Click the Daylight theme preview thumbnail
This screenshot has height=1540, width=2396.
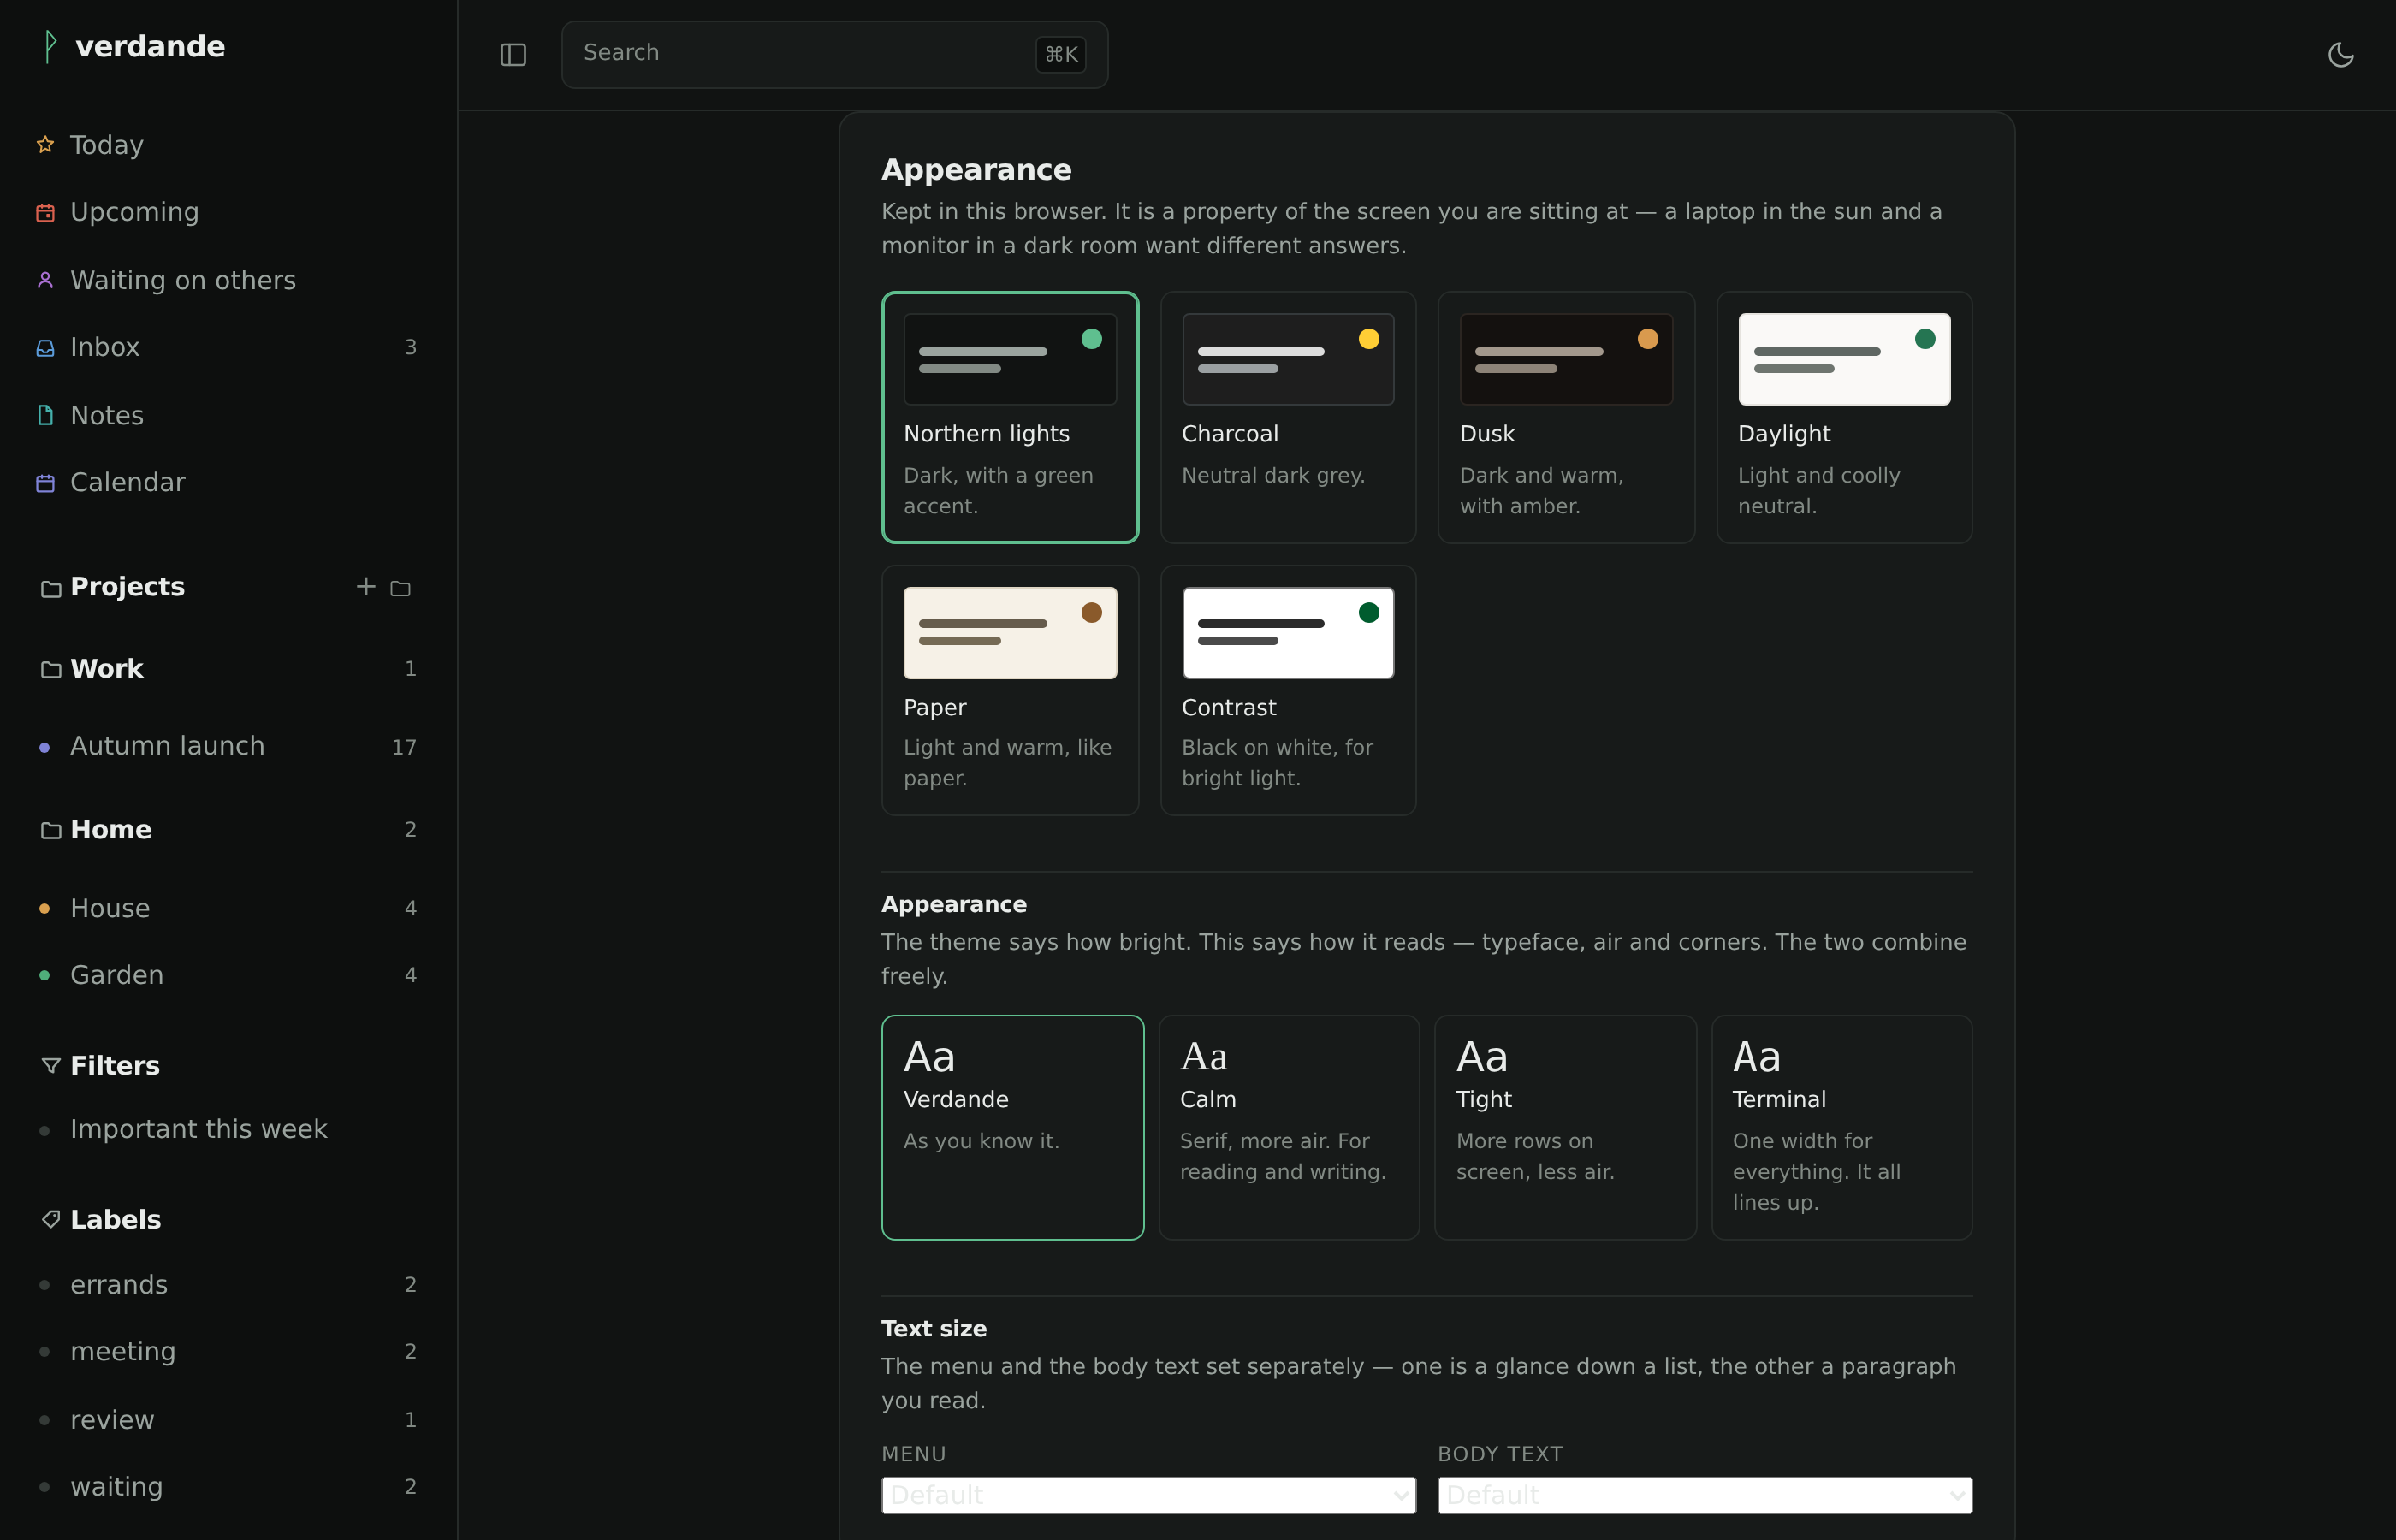(1844, 359)
